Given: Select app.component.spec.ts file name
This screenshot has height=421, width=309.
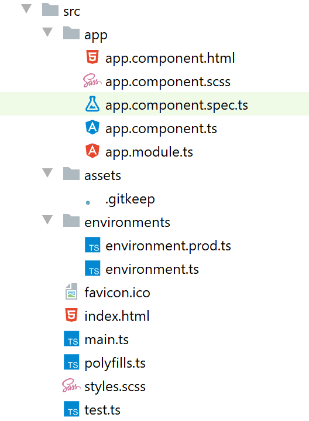Looking at the screenshot, I should coord(177,105).
